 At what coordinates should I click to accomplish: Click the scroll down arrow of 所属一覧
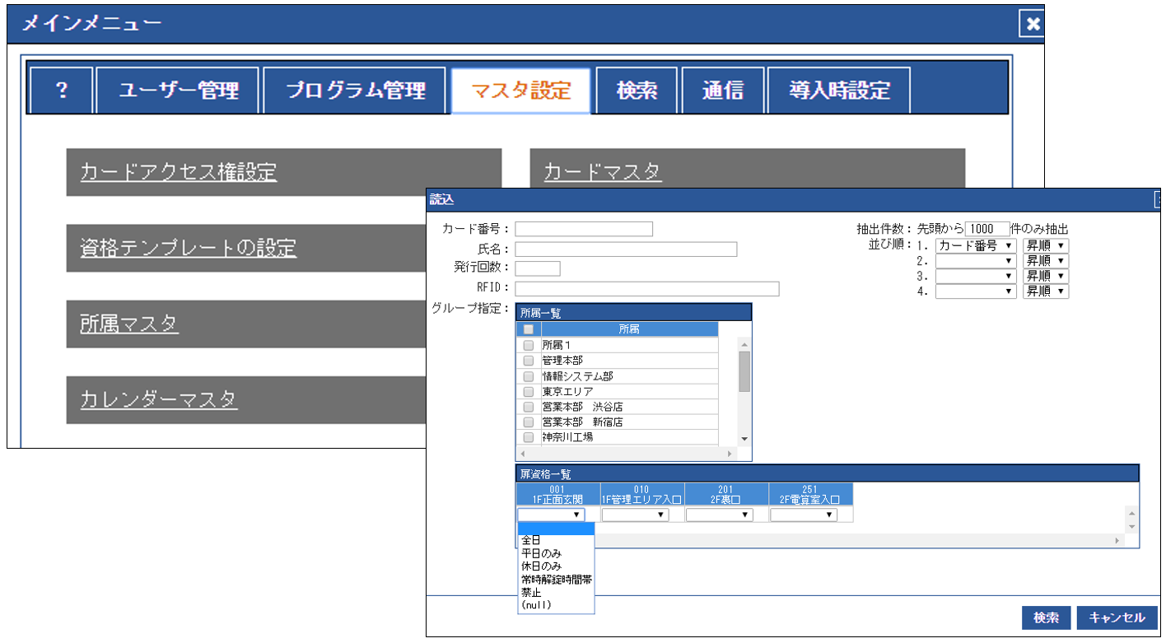pyautogui.click(x=744, y=439)
